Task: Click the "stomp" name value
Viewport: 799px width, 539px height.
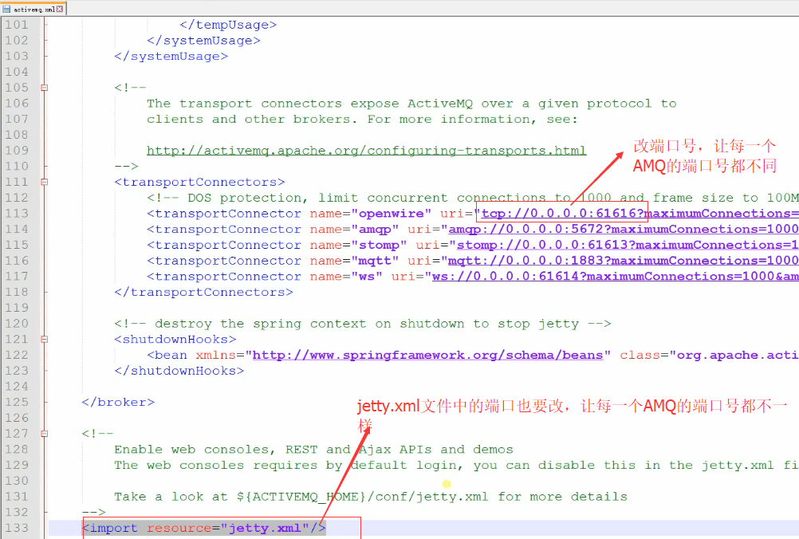Action: click(x=379, y=245)
